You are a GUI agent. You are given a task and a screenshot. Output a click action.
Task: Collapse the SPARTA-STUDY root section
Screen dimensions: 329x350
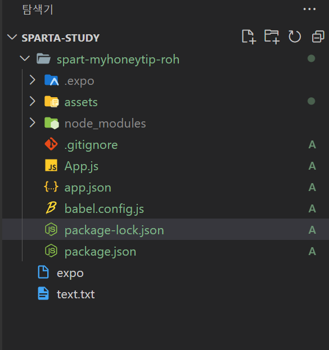12,37
